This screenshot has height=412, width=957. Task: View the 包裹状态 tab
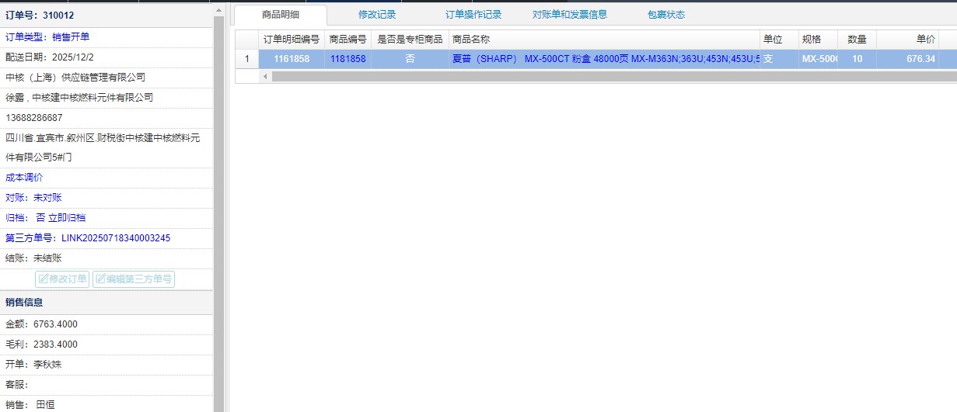[x=665, y=14]
